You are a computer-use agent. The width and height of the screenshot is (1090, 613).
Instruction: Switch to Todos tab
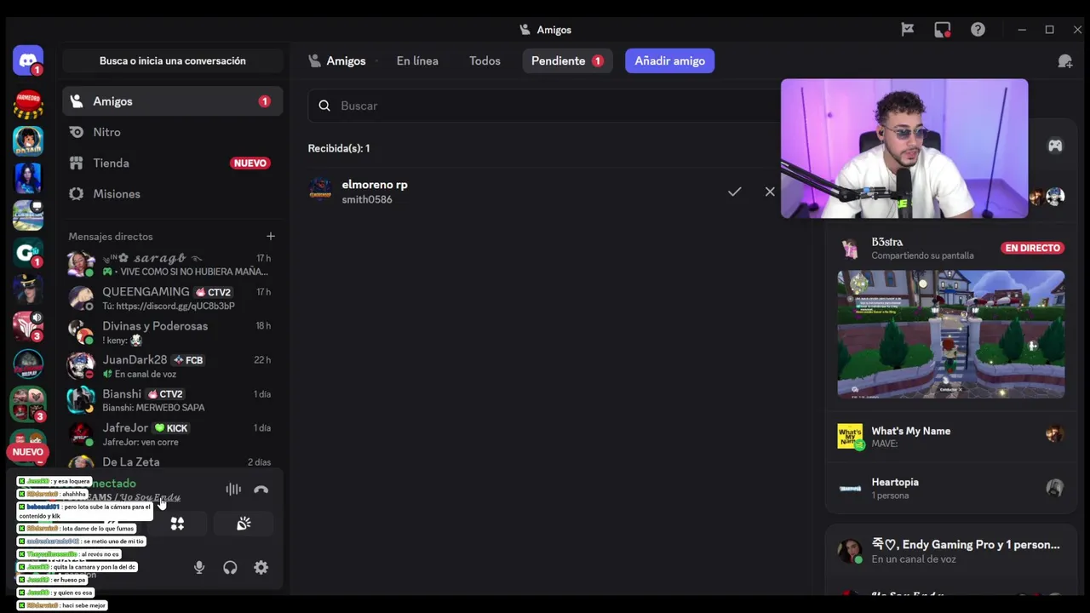[485, 61]
